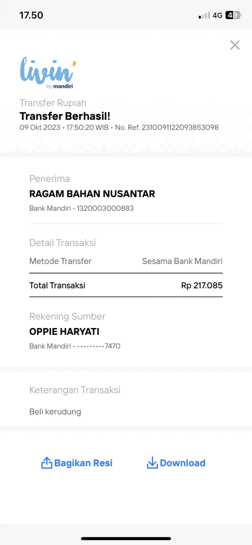Tap the share icon beside Bagikan Resi
The height and width of the screenshot is (545, 252).
(x=47, y=463)
